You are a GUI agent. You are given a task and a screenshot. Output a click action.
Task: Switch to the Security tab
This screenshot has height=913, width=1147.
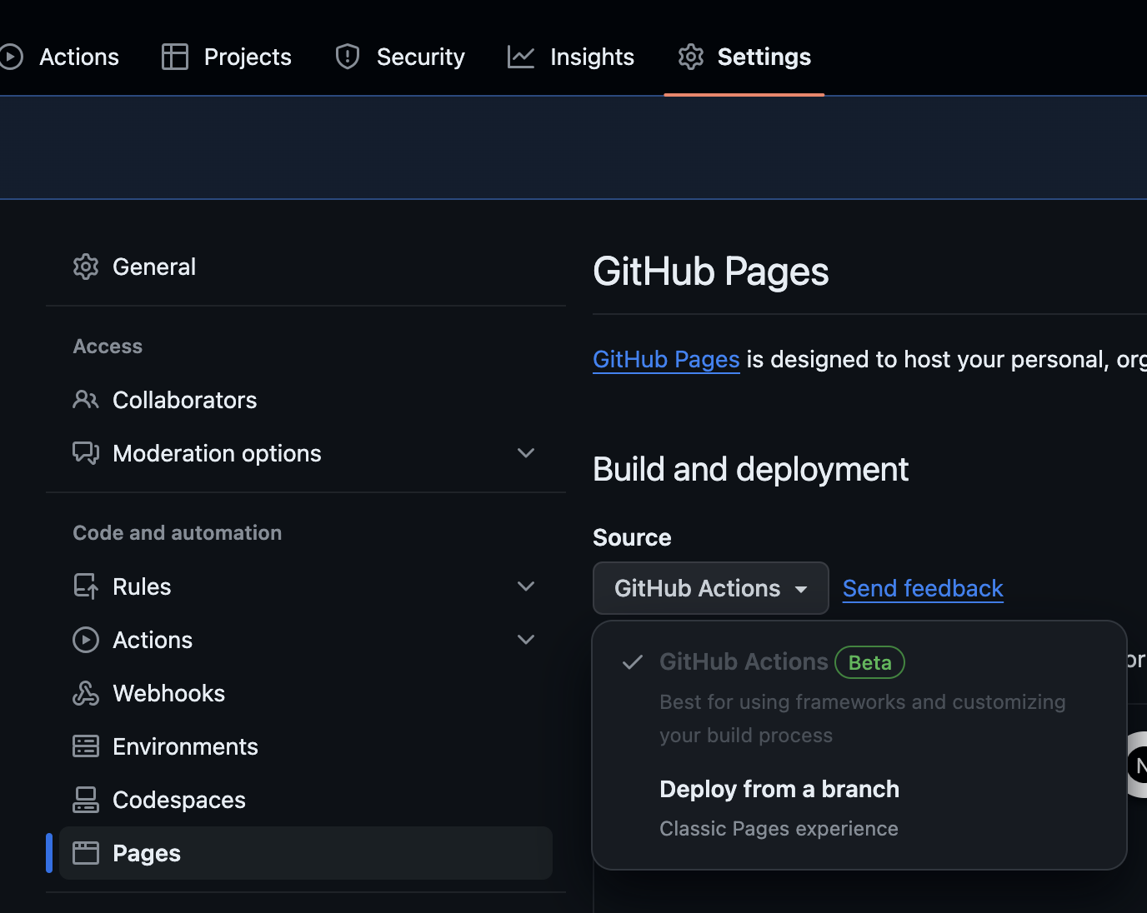coord(399,57)
